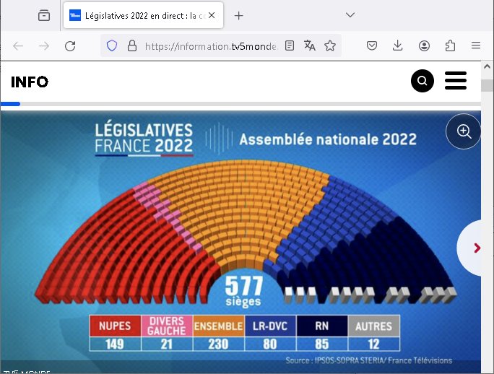The height and width of the screenshot is (374, 494).
Task: Open the site hamburger navigation menu
Action: tap(456, 81)
